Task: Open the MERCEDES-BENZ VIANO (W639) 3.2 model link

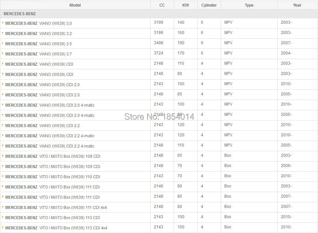Action: pos(38,34)
